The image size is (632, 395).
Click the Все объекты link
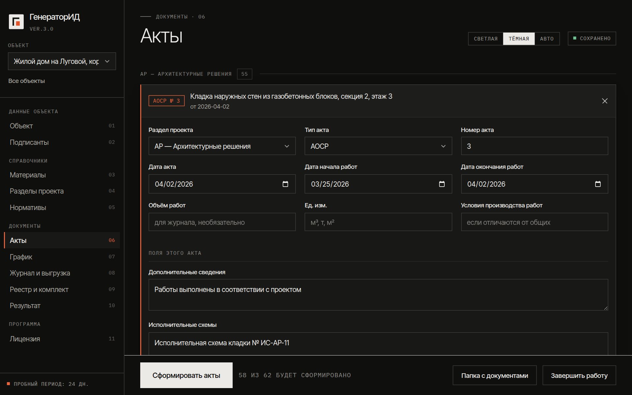pos(27,81)
